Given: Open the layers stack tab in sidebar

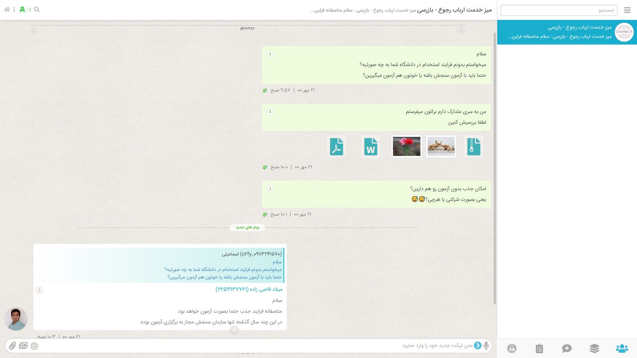Looking at the screenshot, I should click(594, 348).
